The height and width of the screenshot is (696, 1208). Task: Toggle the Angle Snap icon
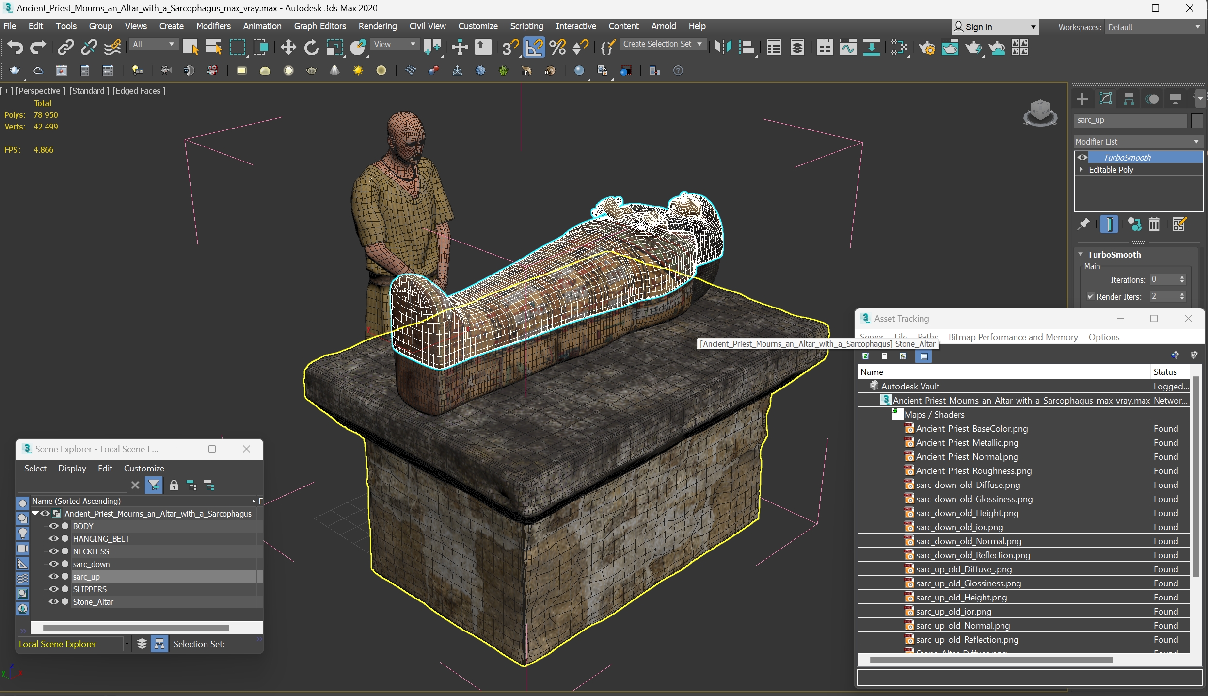(x=534, y=48)
